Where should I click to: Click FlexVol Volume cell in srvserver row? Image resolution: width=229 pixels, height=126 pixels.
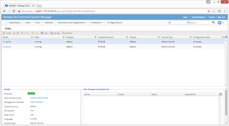[176, 47]
